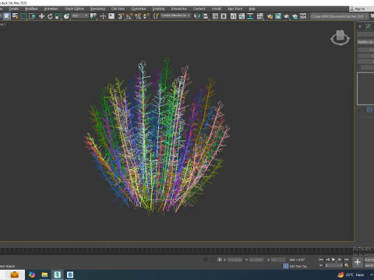Click the Render Production teapot icon

[x=287, y=16]
